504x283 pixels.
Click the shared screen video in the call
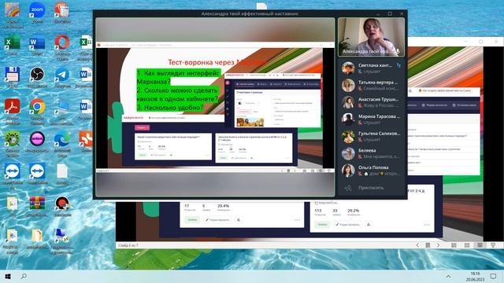[215, 107]
